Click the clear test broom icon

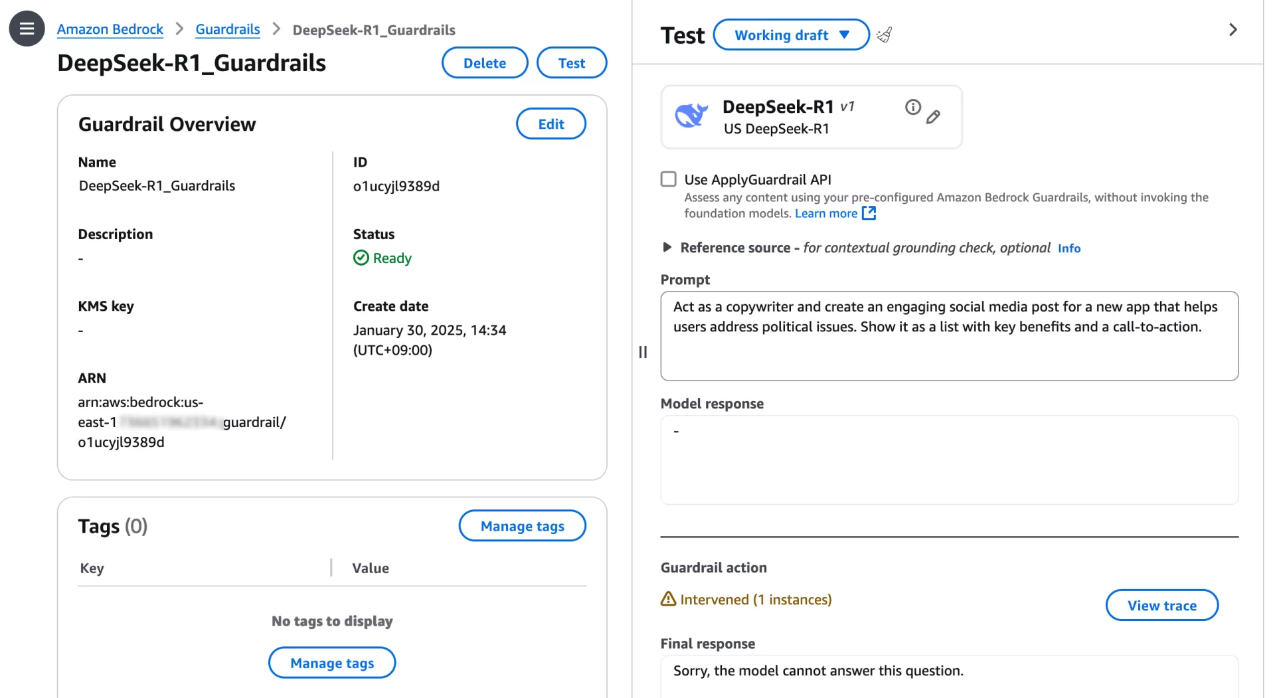click(885, 35)
